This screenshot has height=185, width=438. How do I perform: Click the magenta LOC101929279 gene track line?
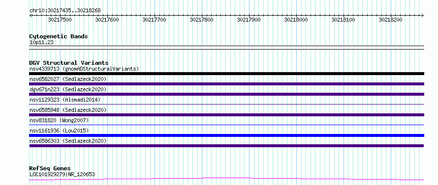(226, 179)
